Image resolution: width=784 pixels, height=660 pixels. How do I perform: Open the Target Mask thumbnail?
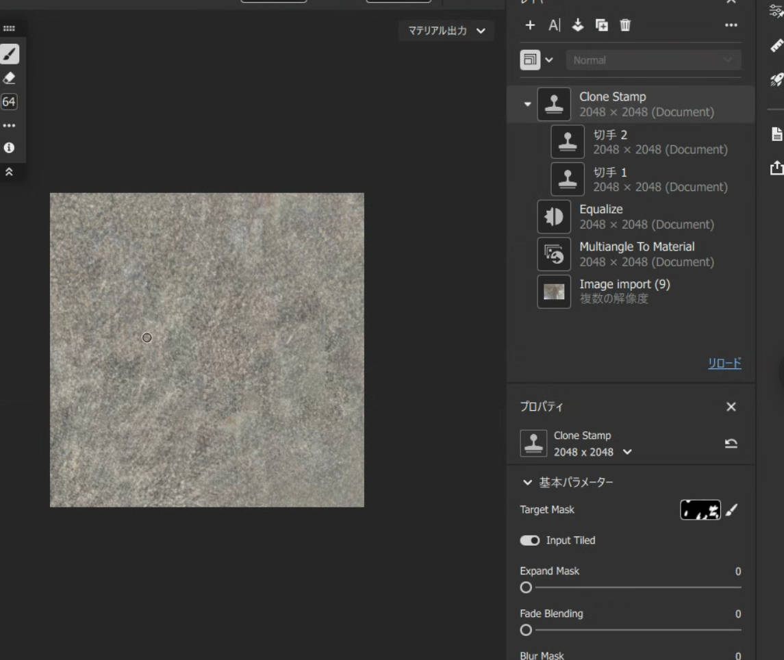coord(700,510)
